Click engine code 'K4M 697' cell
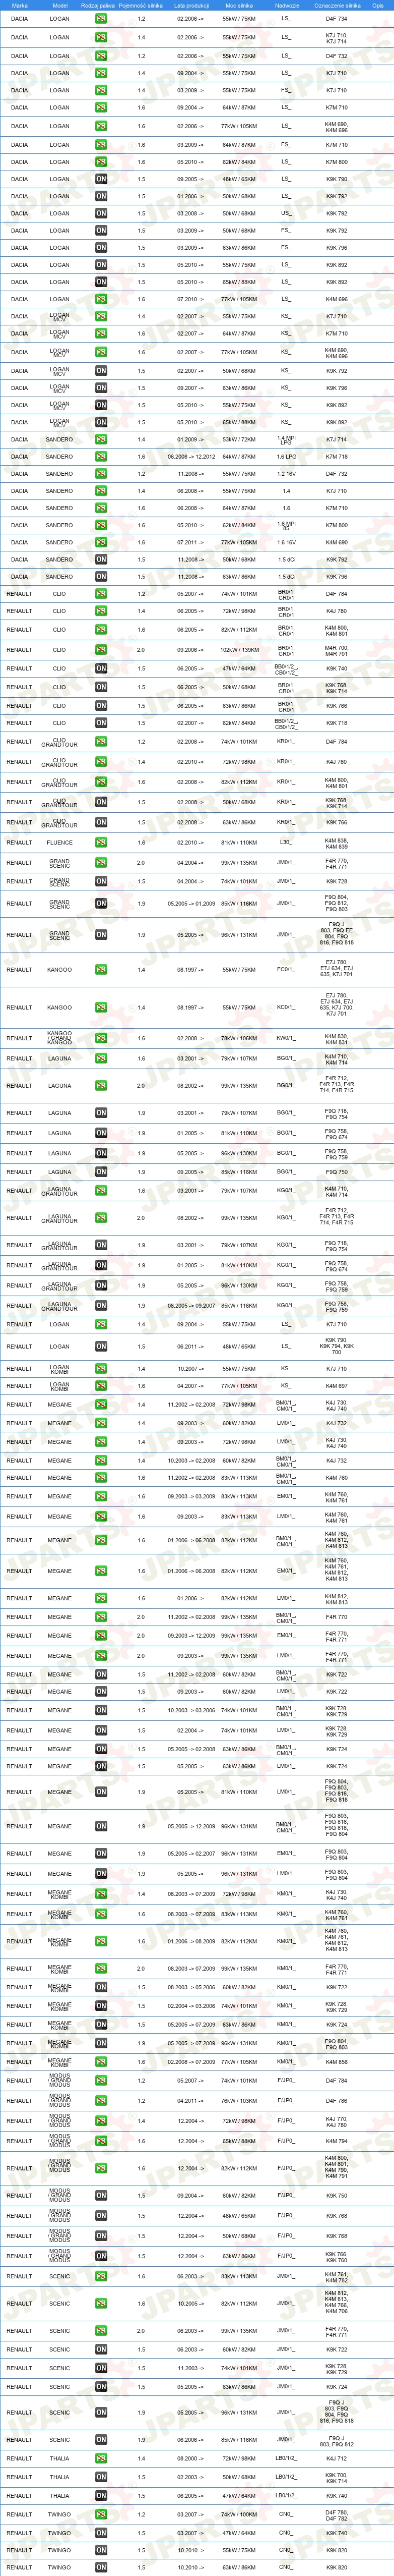 (x=337, y=1386)
